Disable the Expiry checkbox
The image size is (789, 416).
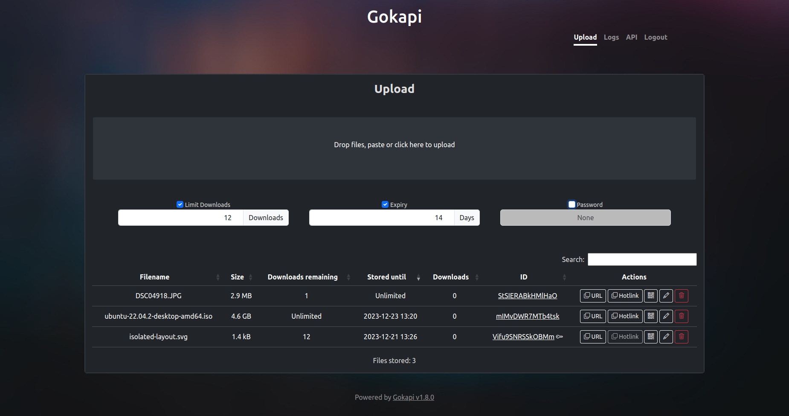pos(385,204)
